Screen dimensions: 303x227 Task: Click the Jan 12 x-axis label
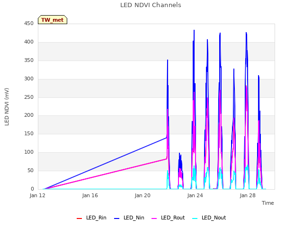(x=37, y=195)
